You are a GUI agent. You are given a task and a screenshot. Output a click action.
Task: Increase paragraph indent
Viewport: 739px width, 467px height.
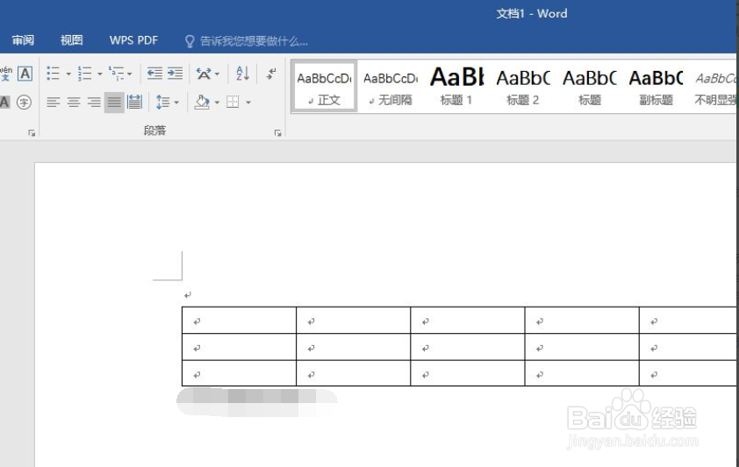[x=175, y=74]
